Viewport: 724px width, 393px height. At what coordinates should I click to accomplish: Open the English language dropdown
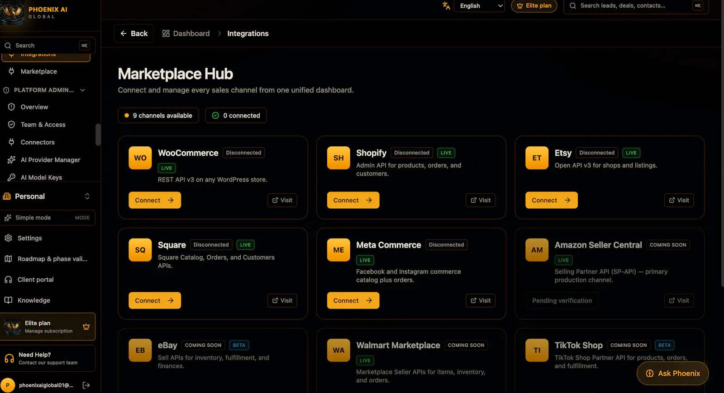tap(479, 6)
